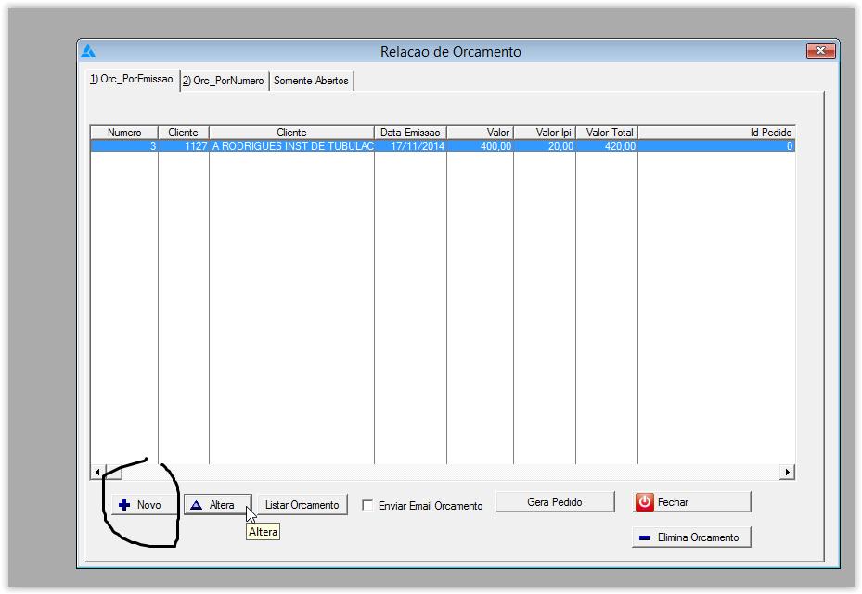
Task: Select the Somente Abertos tab
Action: [311, 81]
